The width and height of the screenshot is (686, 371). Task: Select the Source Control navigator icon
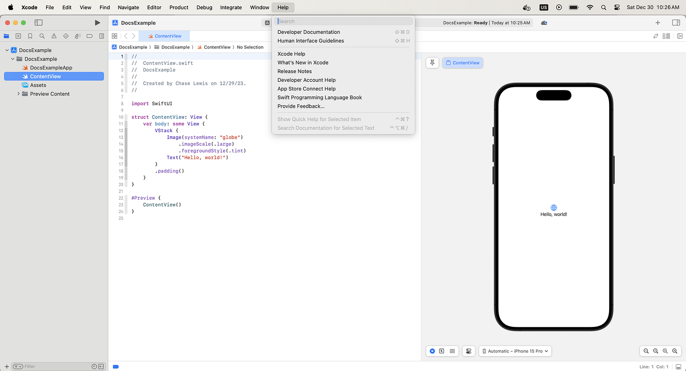[18, 36]
